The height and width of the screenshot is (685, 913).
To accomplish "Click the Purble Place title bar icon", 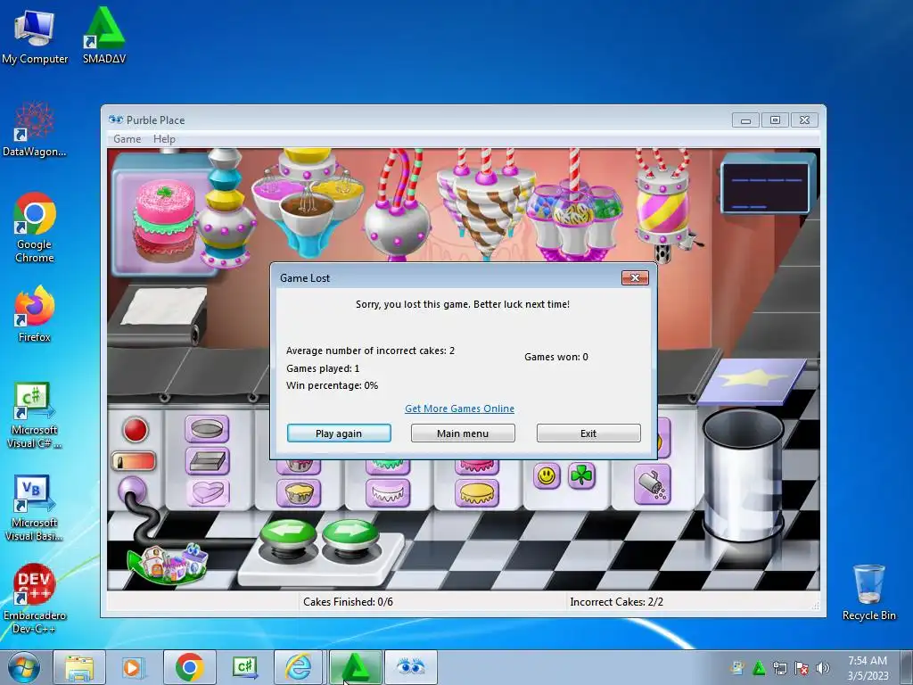I will (116, 120).
